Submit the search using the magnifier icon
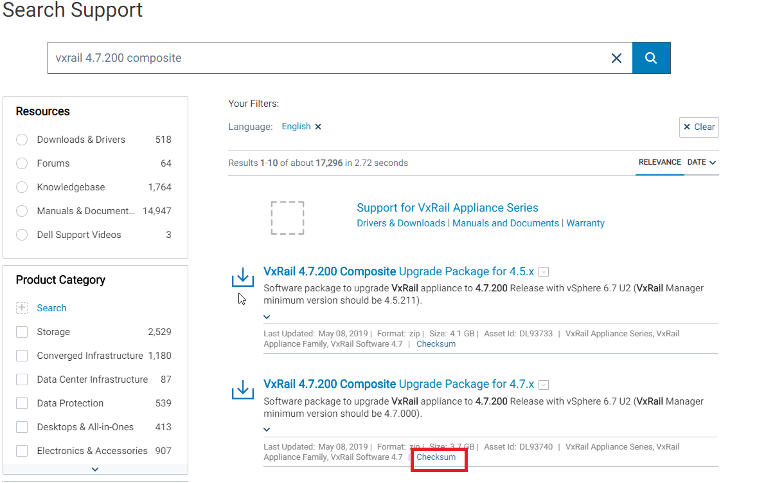This screenshot has height=483, width=766. 651,57
